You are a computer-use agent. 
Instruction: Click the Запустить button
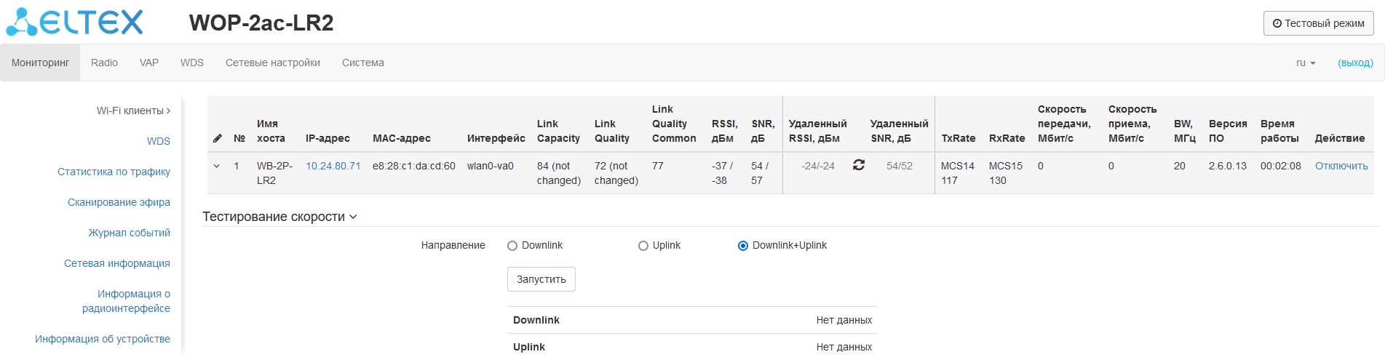coord(541,279)
